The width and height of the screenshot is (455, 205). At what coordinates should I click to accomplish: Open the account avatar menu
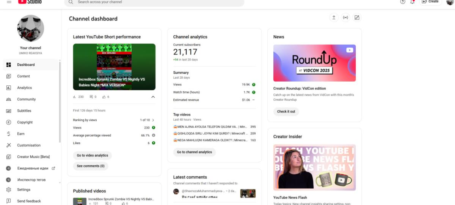tap(450, 2)
